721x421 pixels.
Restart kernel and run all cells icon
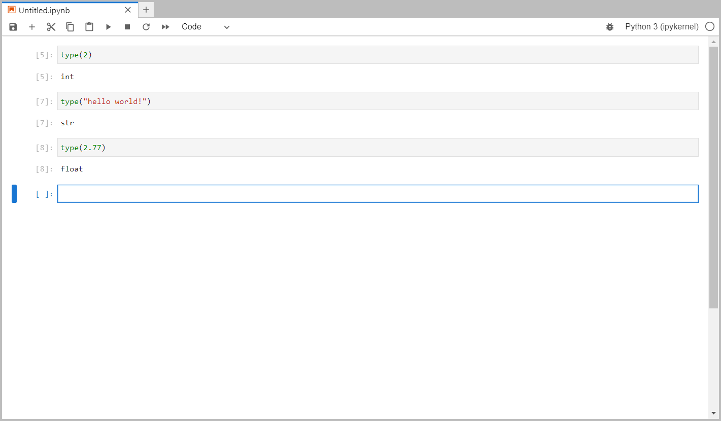click(165, 27)
